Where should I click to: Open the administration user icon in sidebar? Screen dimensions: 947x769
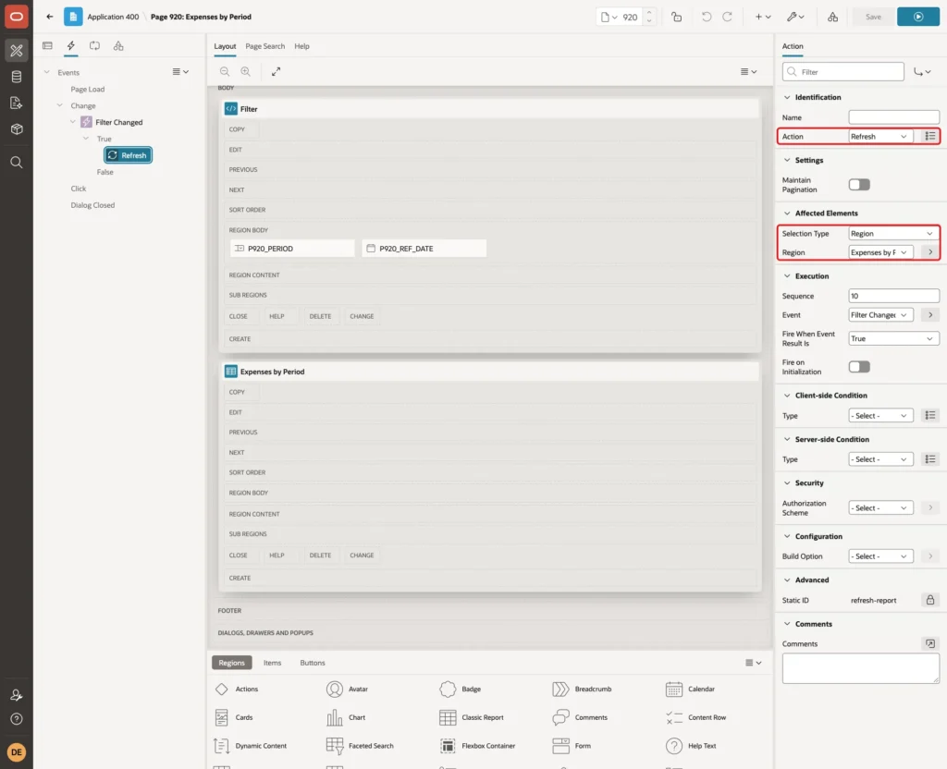coord(17,695)
